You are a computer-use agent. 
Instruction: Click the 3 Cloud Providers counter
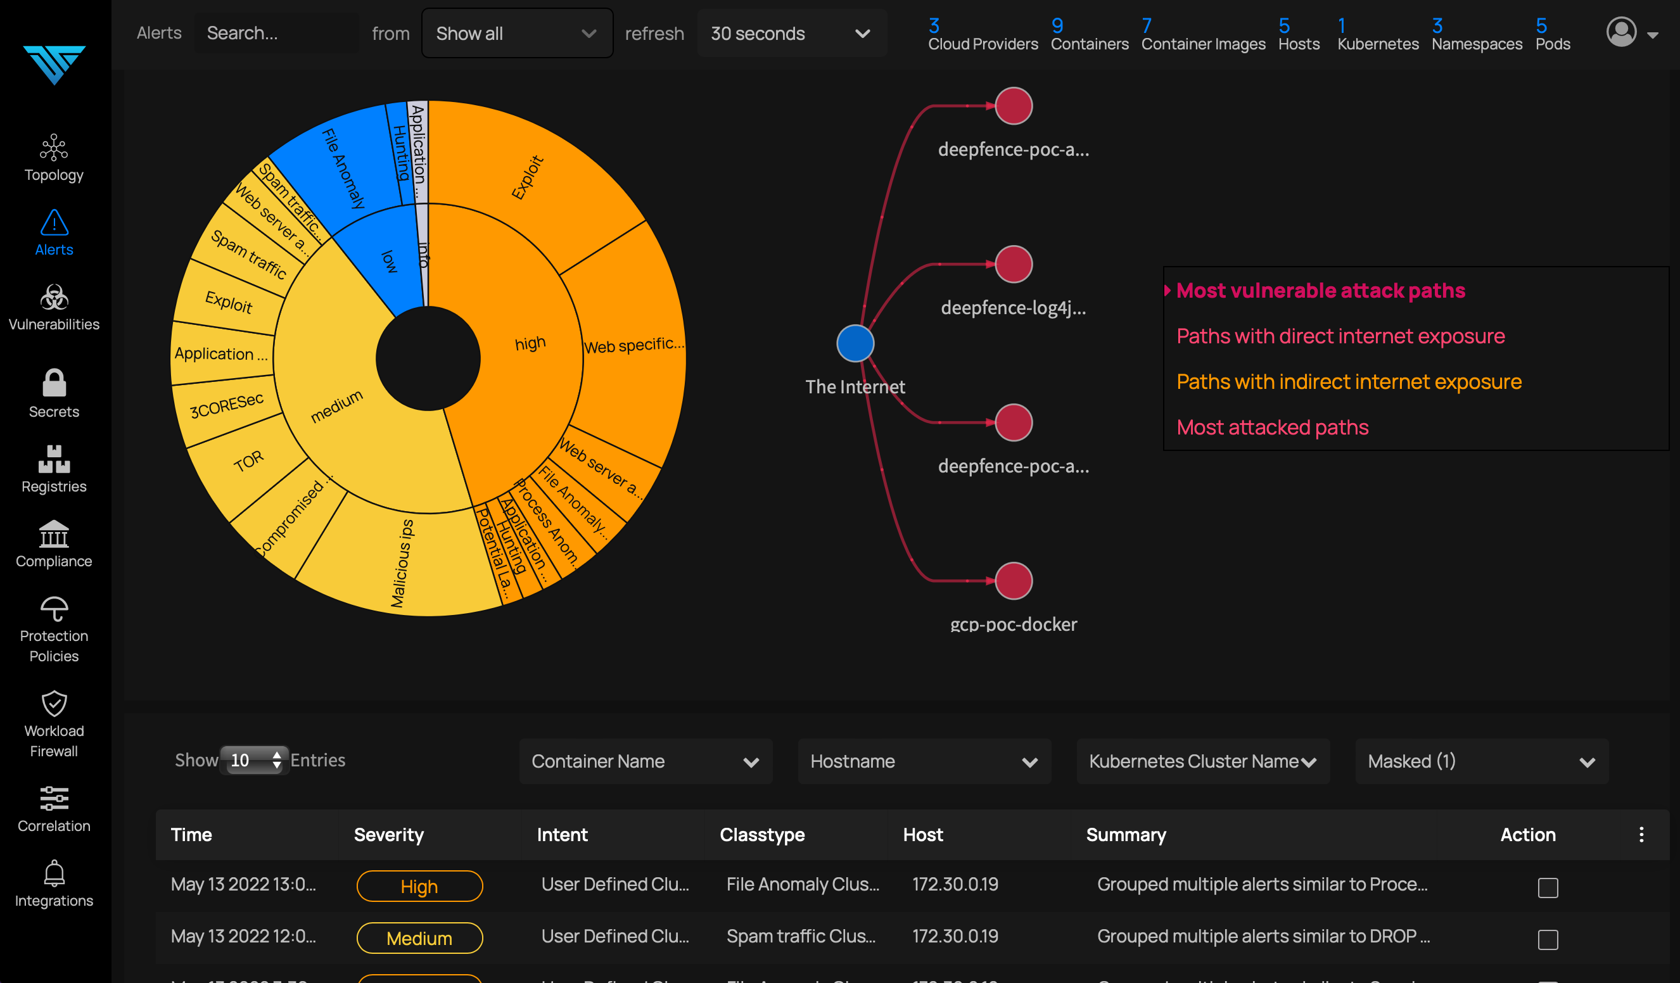pos(983,35)
